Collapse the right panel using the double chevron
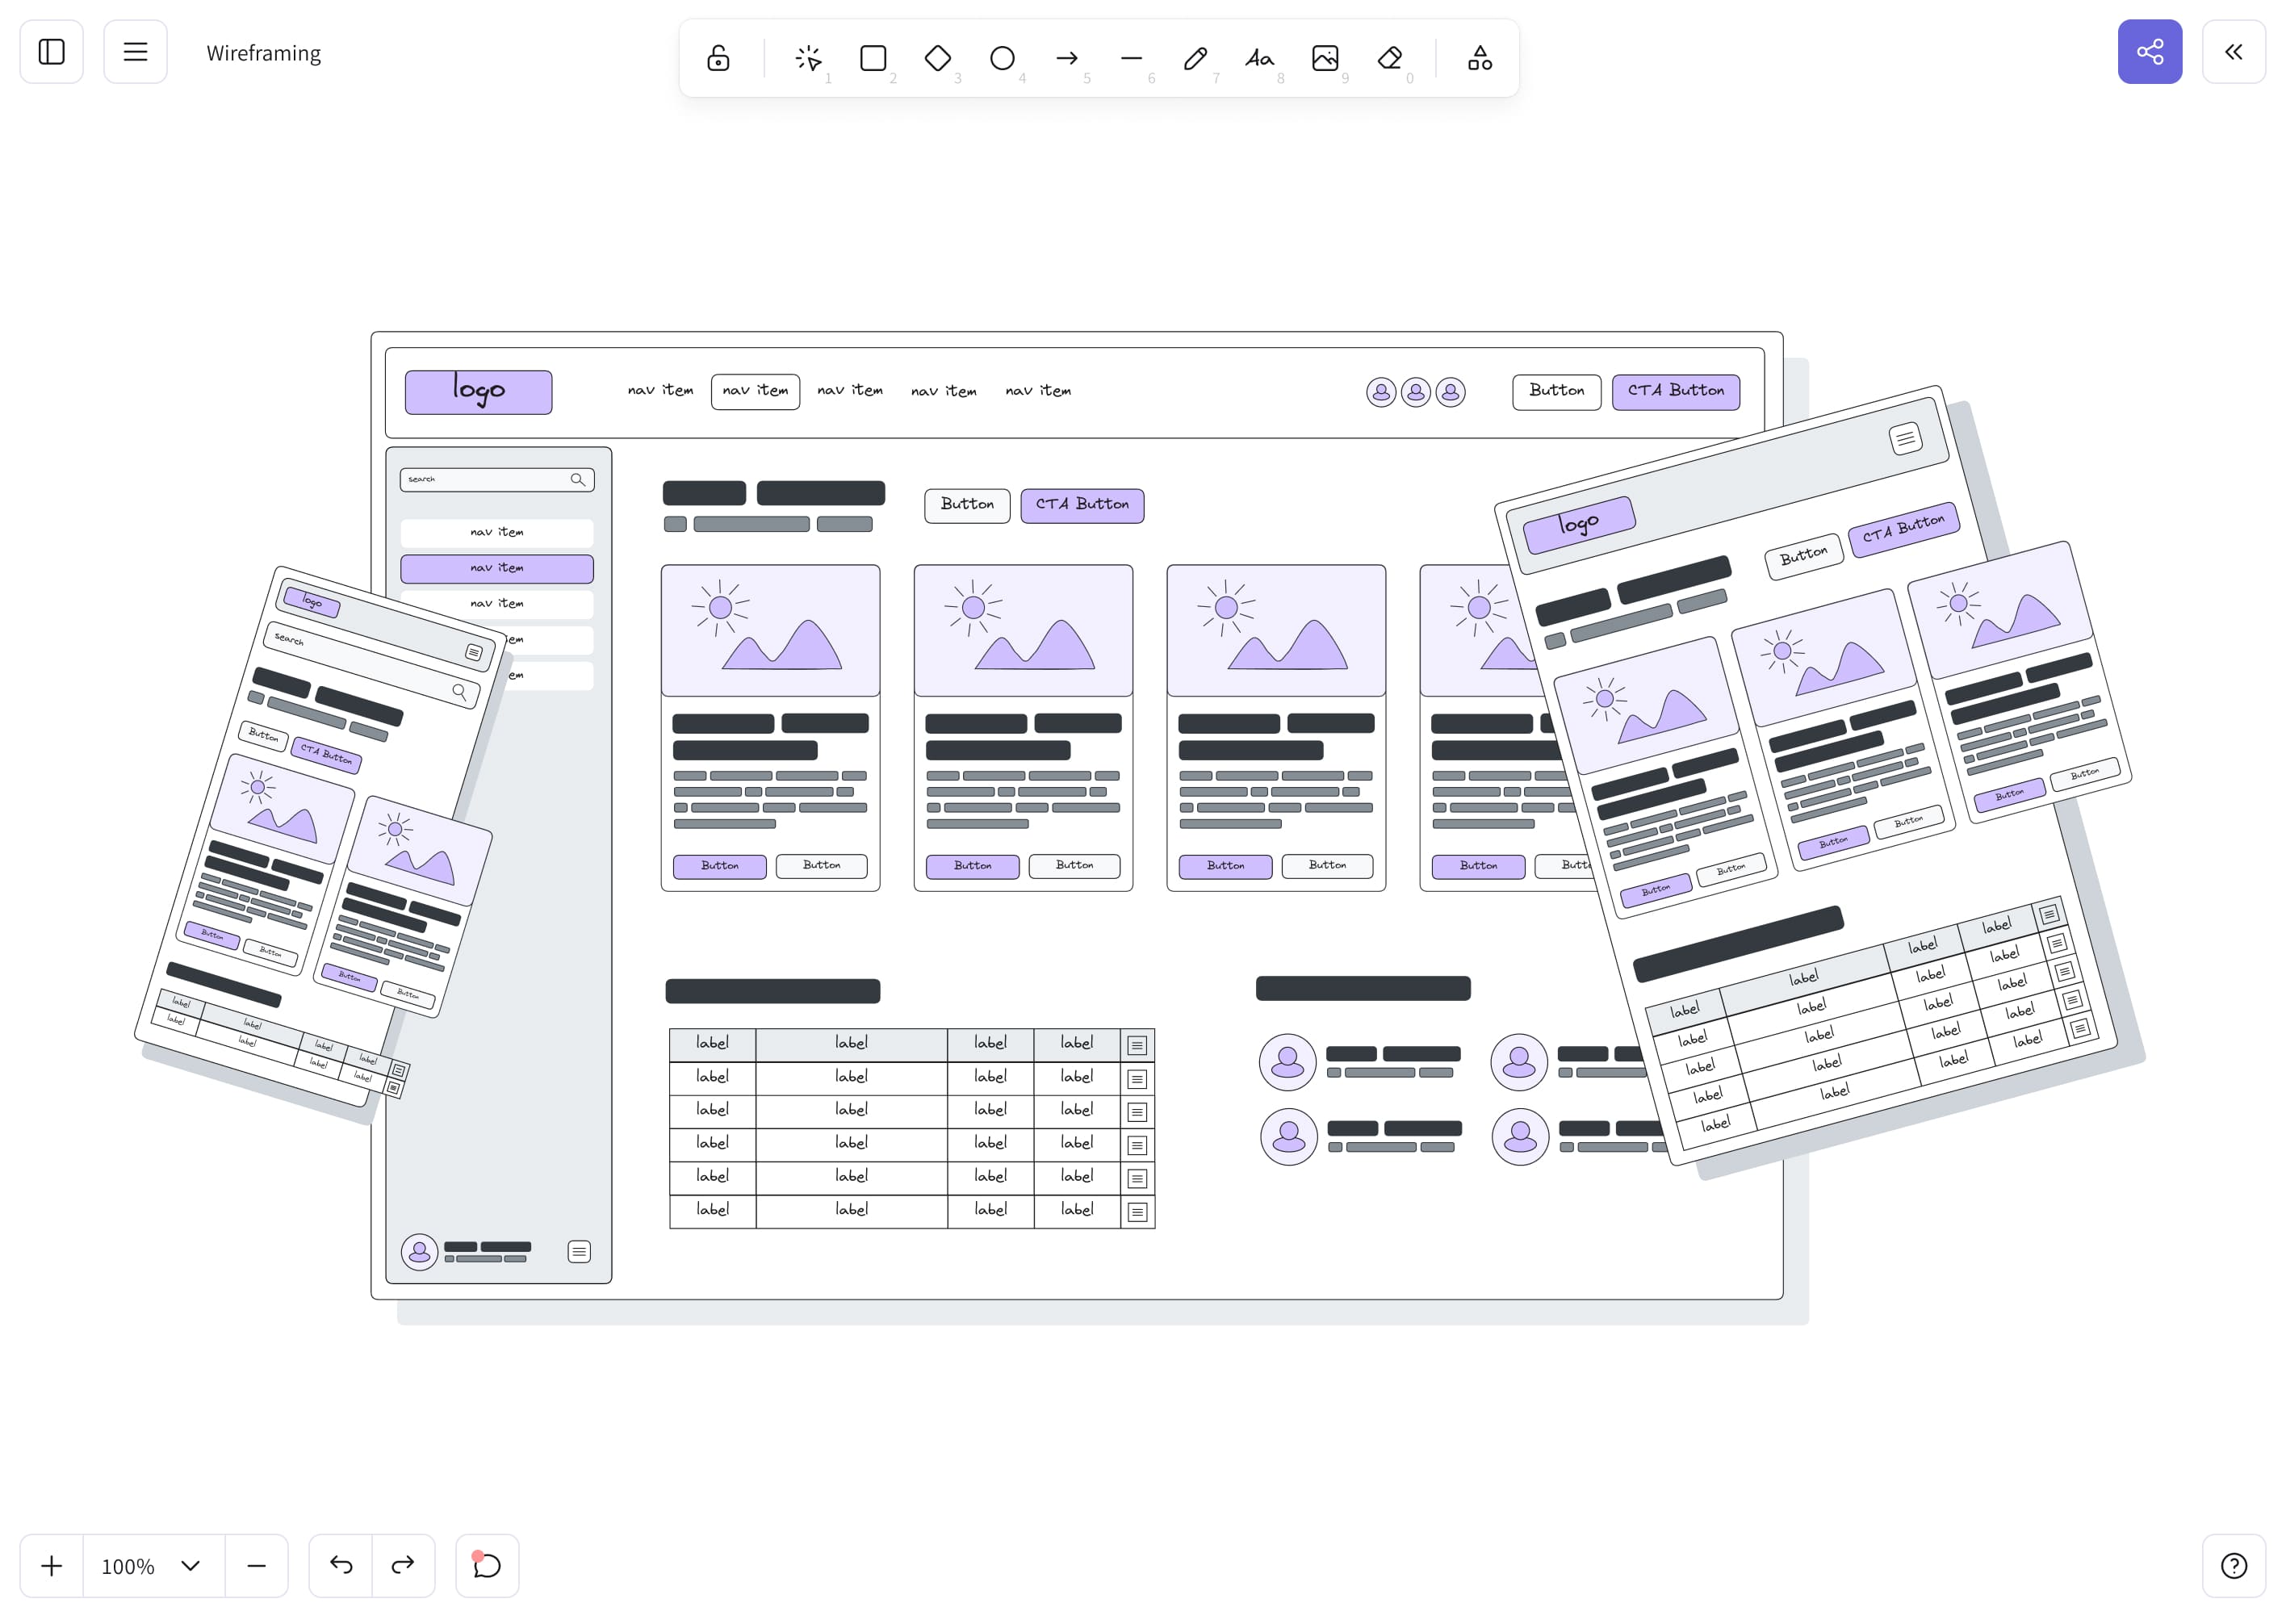Image resolution: width=2286 pixels, height=1624 pixels. [x=2234, y=51]
